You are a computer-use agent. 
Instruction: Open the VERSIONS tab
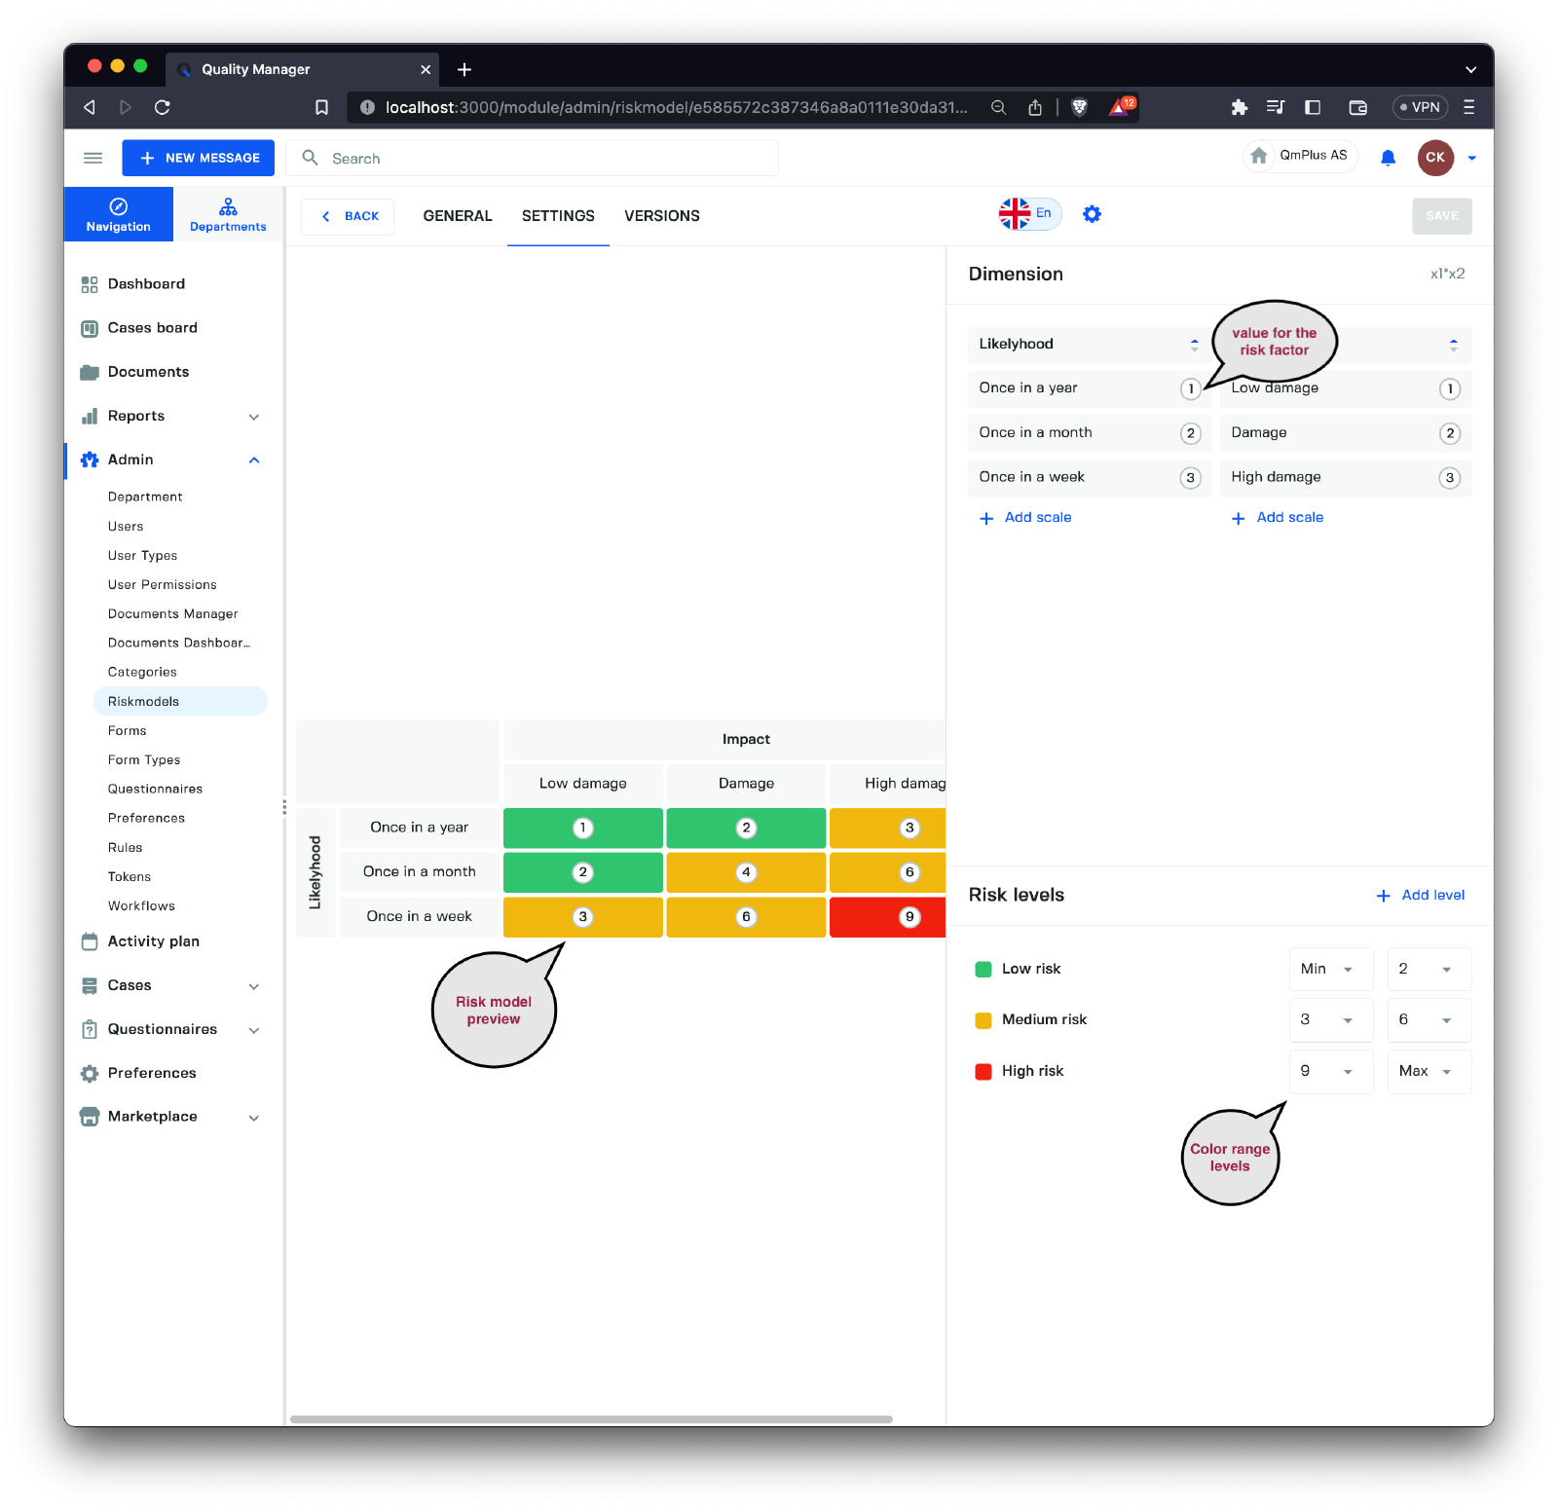(x=661, y=216)
